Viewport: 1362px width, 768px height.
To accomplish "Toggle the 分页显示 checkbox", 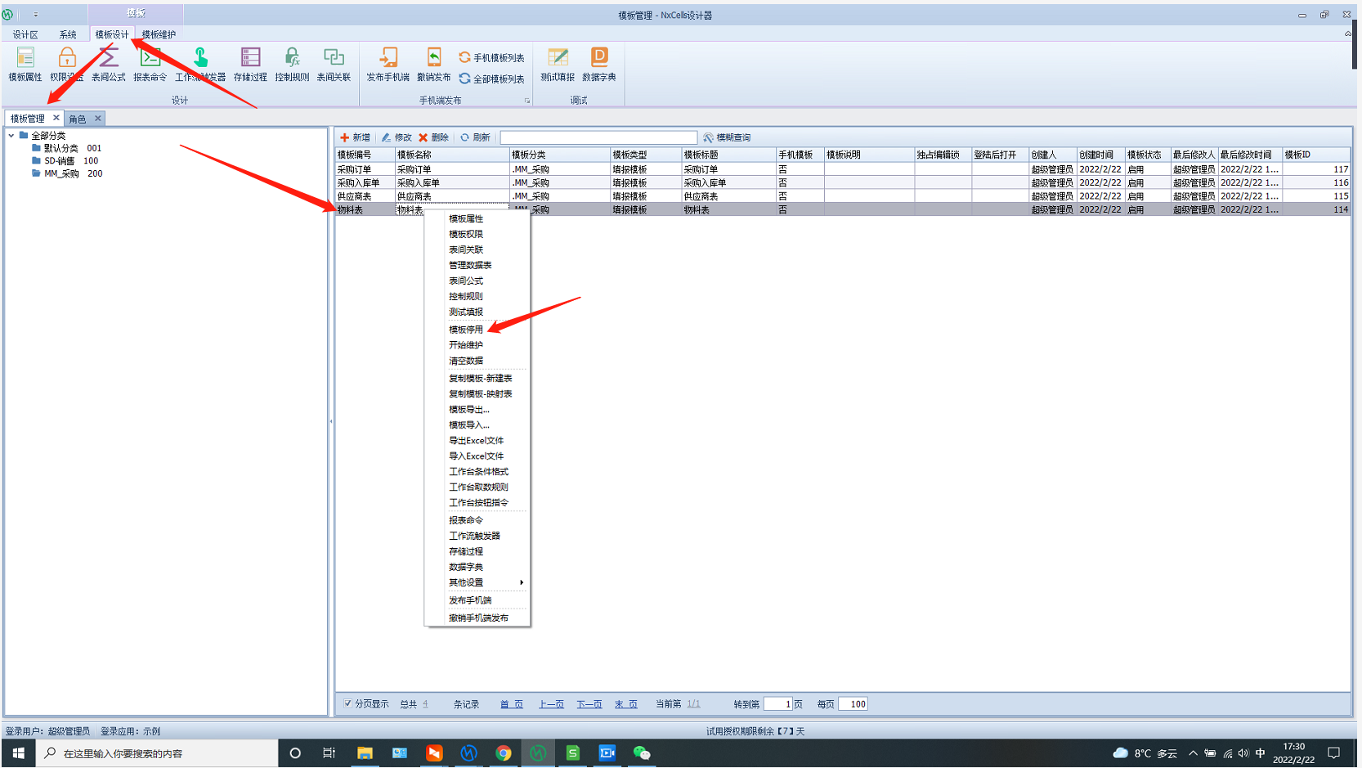I will coord(348,703).
